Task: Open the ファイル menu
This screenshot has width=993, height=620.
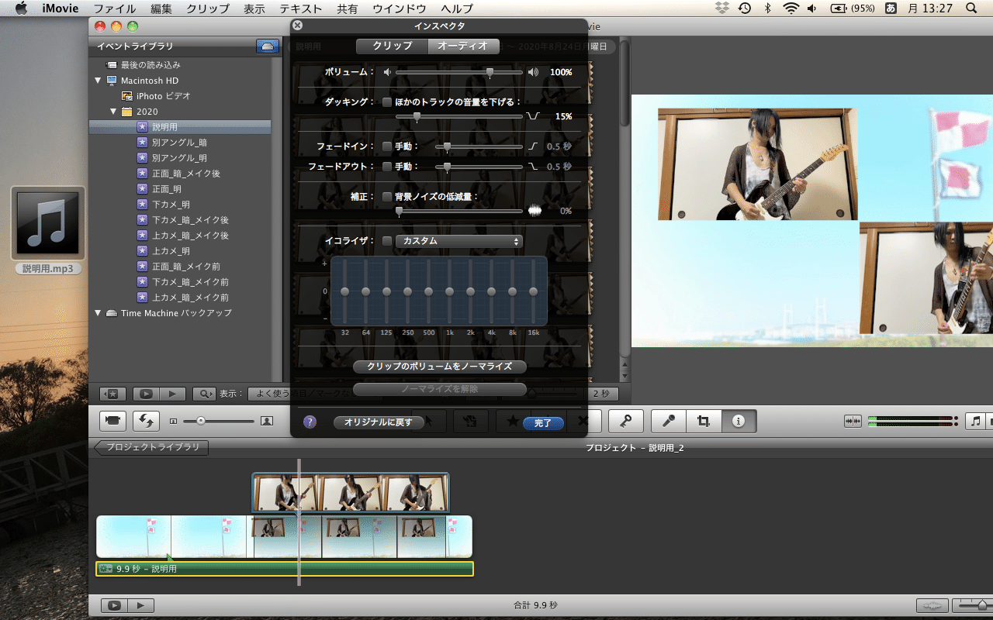Action: [x=115, y=9]
